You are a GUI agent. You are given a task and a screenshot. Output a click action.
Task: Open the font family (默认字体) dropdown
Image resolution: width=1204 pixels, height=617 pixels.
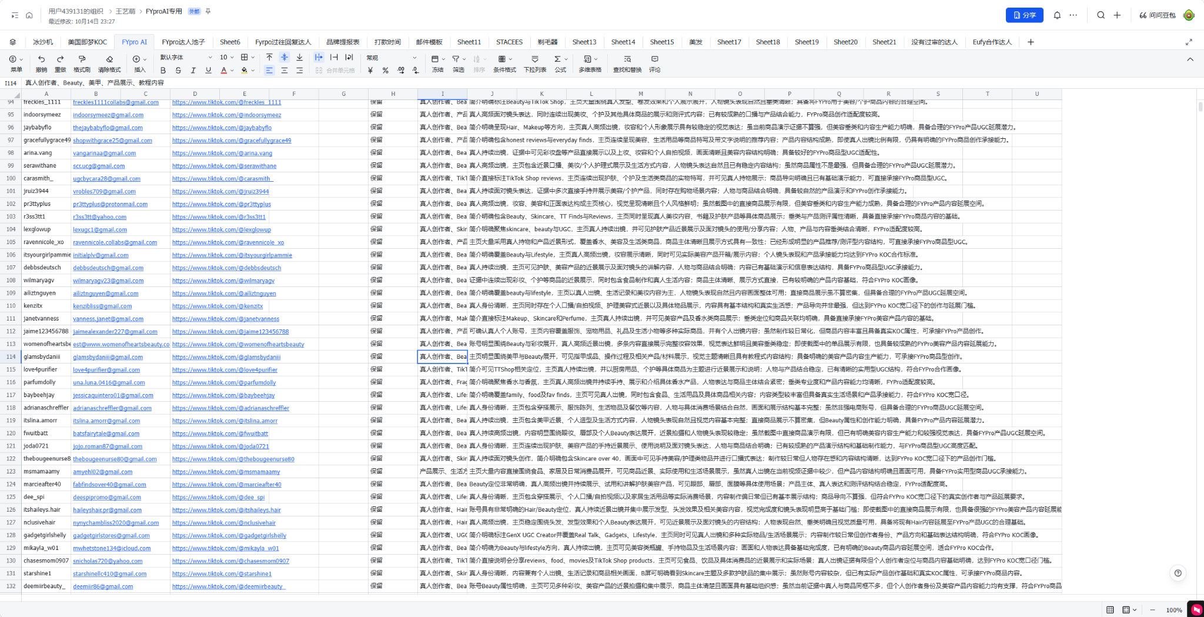(x=186, y=58)
